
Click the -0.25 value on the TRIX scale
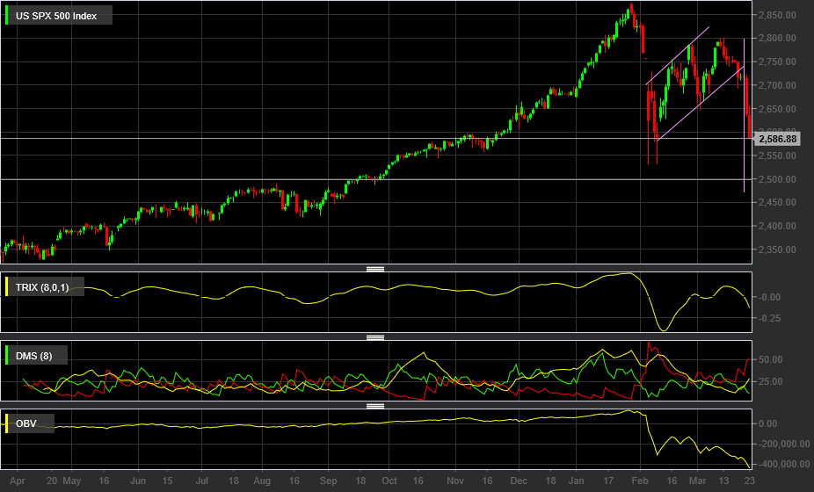[x=769, y=318]
